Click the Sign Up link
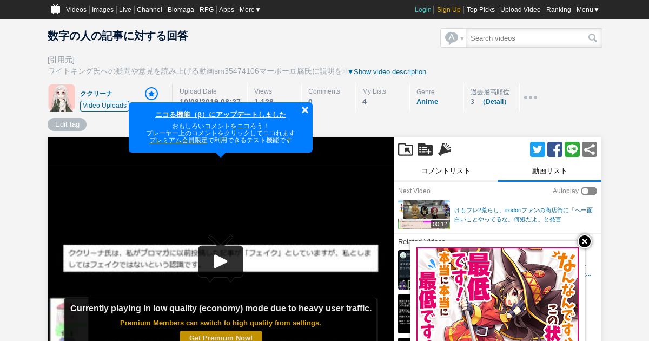This screenshot has height=341, width=649. (x=449, y=10)
